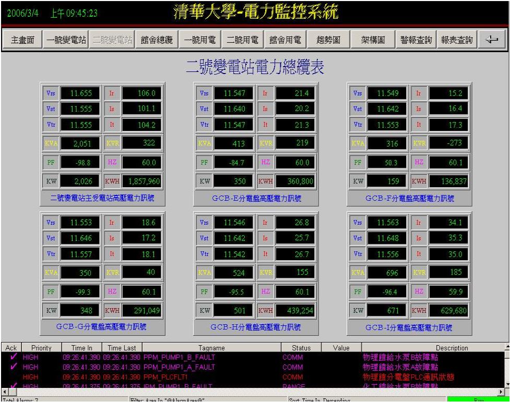Select the PPM_PUMP1_B_FAULT alarm tagname
Screen dimensions: 510x402
(179, 357)
